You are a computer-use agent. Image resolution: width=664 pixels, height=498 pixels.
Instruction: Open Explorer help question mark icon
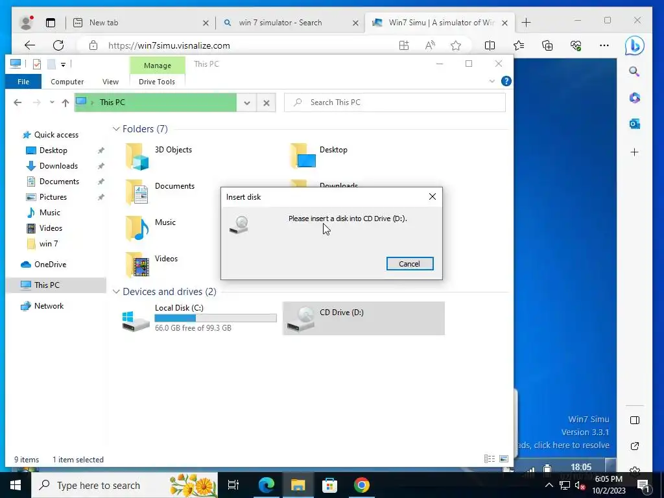pos(506,81)
